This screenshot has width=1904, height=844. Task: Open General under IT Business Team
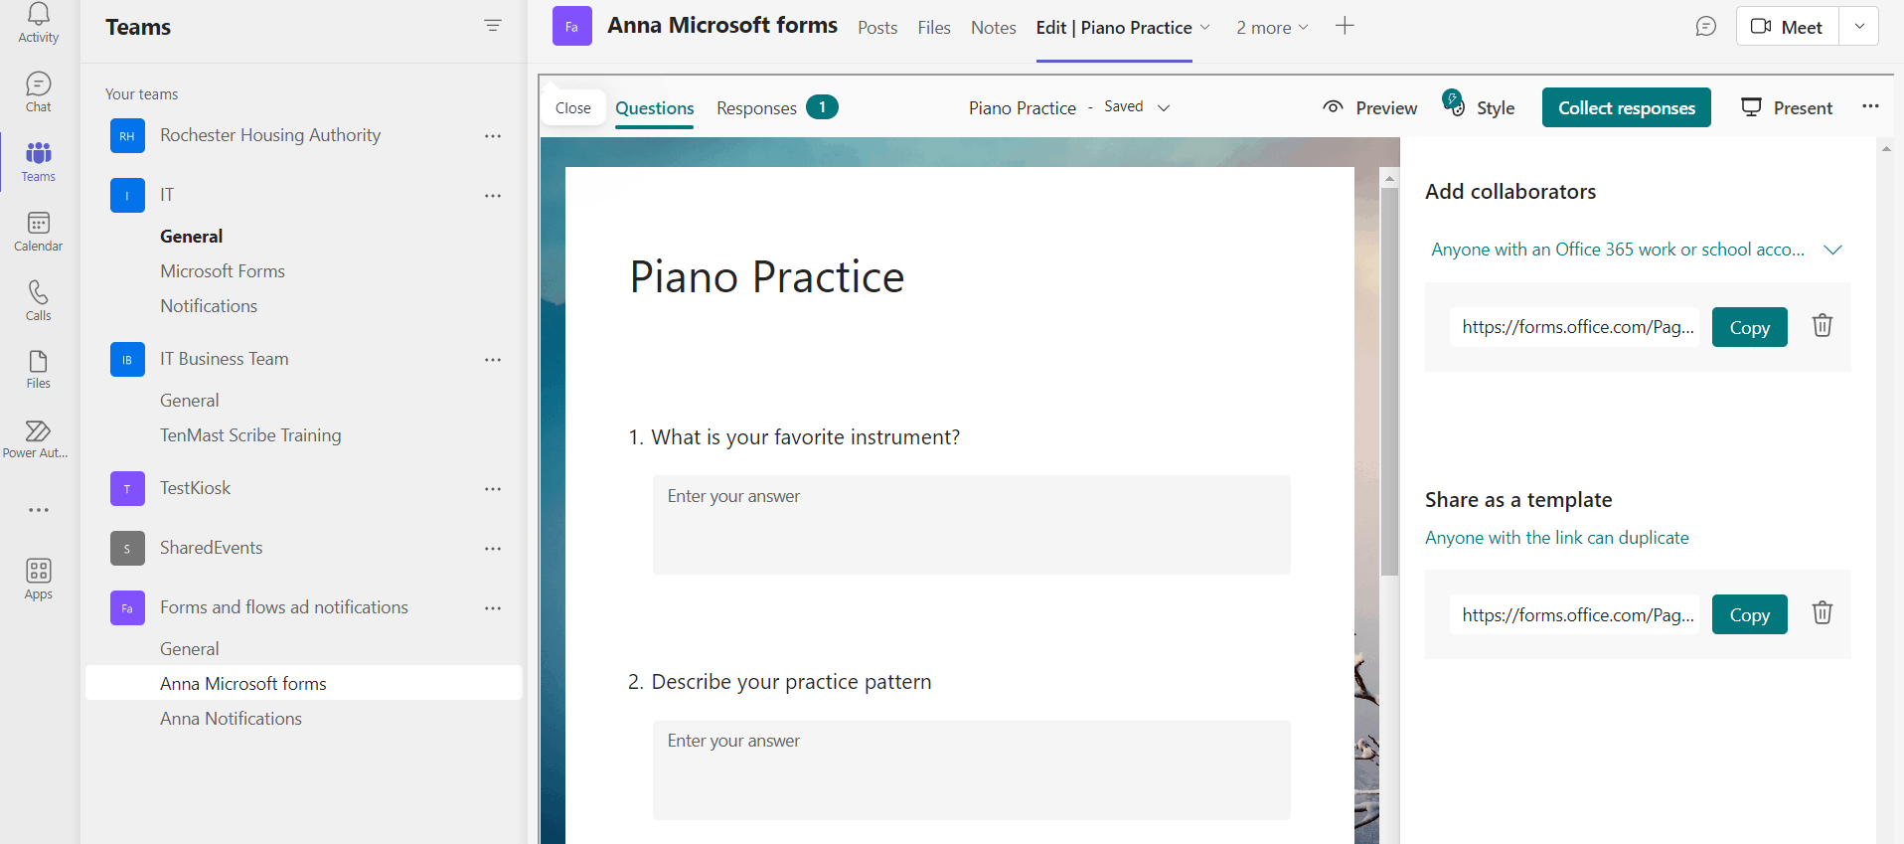tap(190, 401)
